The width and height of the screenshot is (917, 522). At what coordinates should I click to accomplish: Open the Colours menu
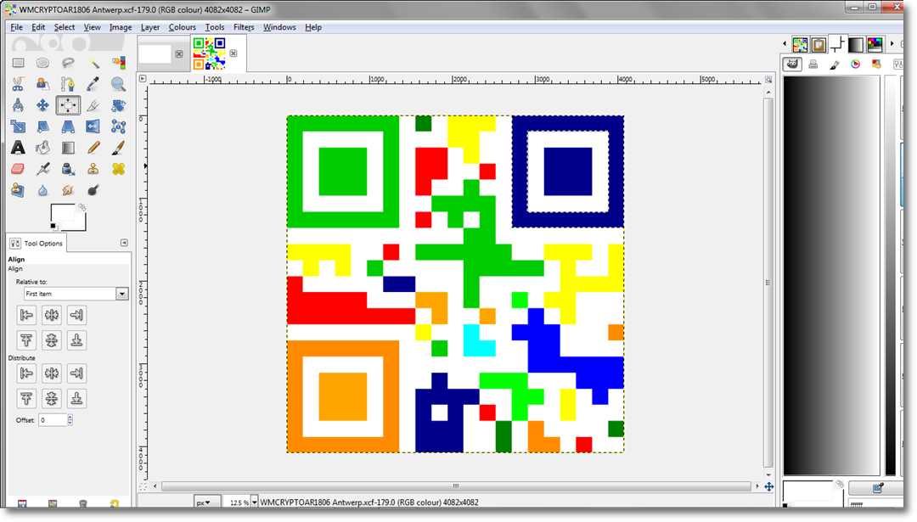click(x=182, y=27)
